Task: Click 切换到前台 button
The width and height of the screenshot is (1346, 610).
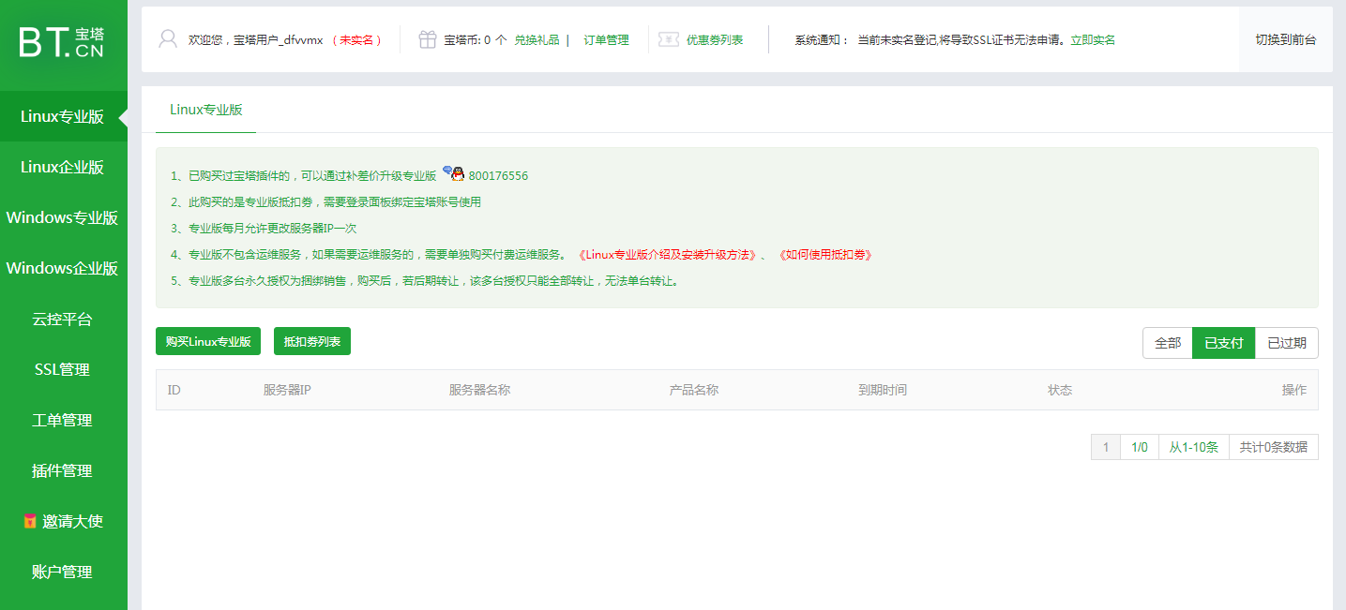Action: pyautogui.click(x=1286, y=39)
